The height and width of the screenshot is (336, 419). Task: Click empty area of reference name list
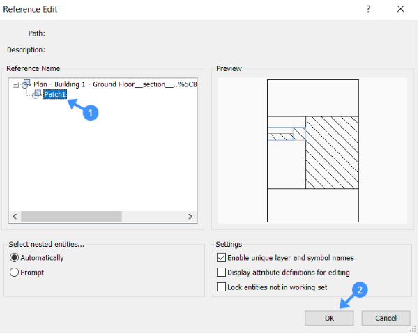pos(103,155)
